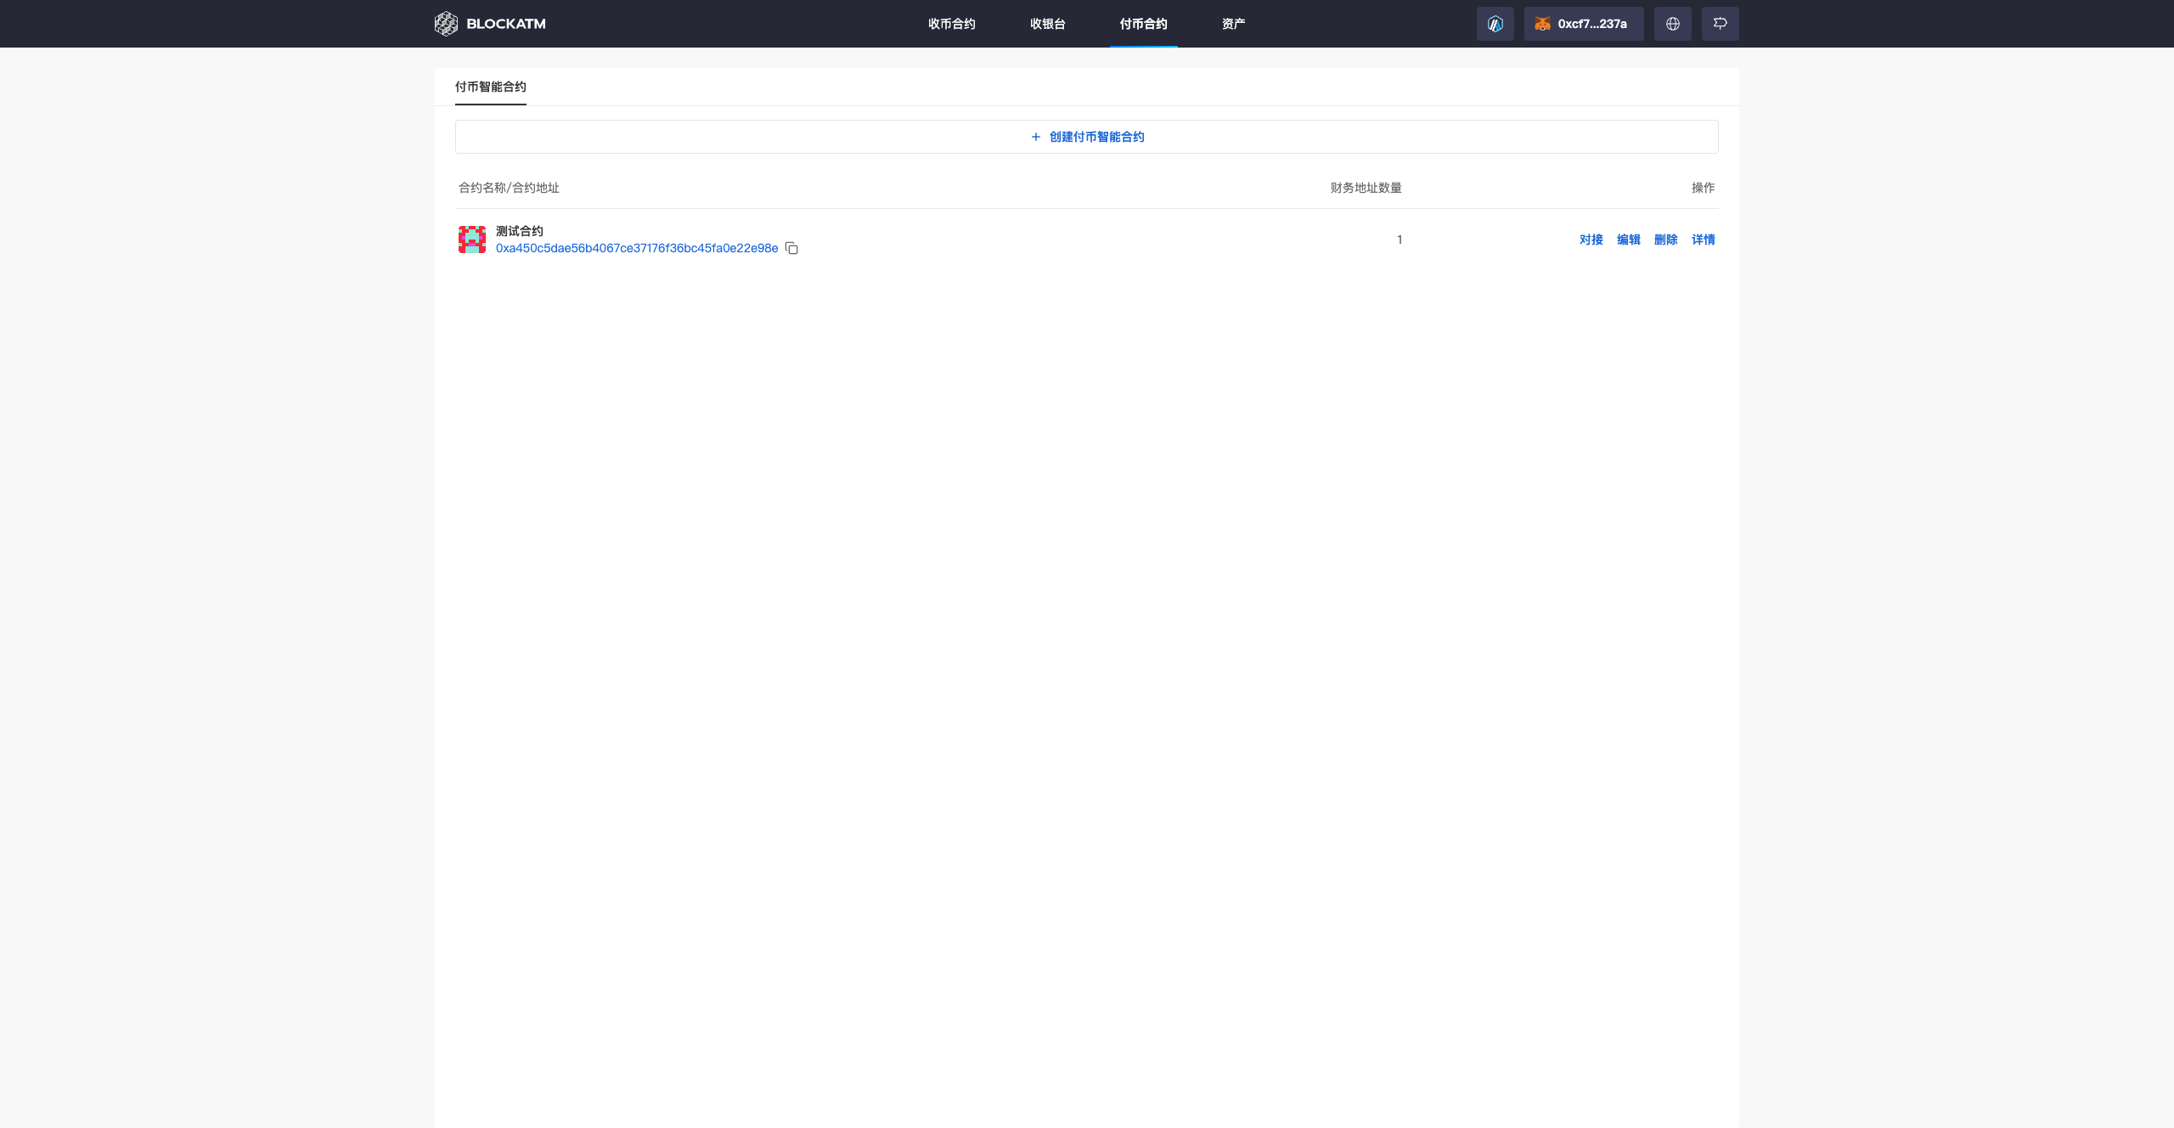Navigate to 资产 page
This screenshot has width=2174, height=1128.
1233,24
